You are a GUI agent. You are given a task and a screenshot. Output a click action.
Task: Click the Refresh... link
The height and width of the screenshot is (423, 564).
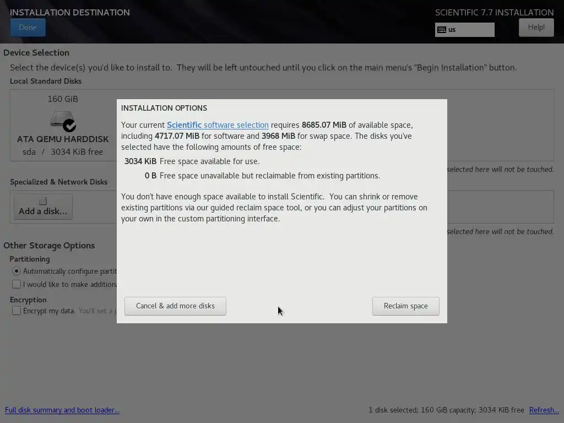tap(544, 410)
